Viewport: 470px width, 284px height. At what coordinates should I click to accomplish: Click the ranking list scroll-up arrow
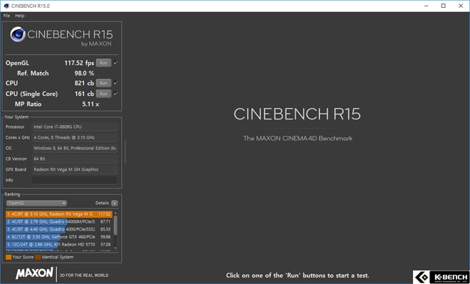pos(115,213)
